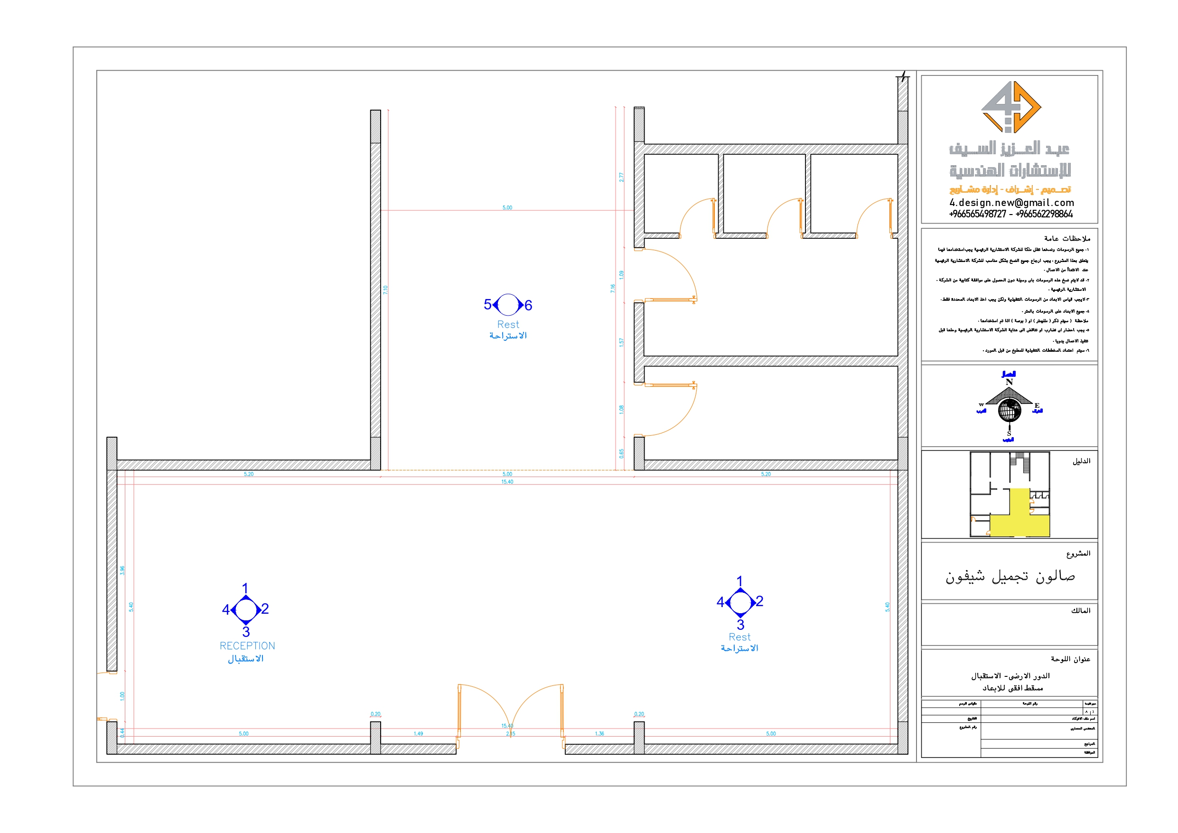Select the vertical dimension value 7.16
1178x833 pixels.
613,289
